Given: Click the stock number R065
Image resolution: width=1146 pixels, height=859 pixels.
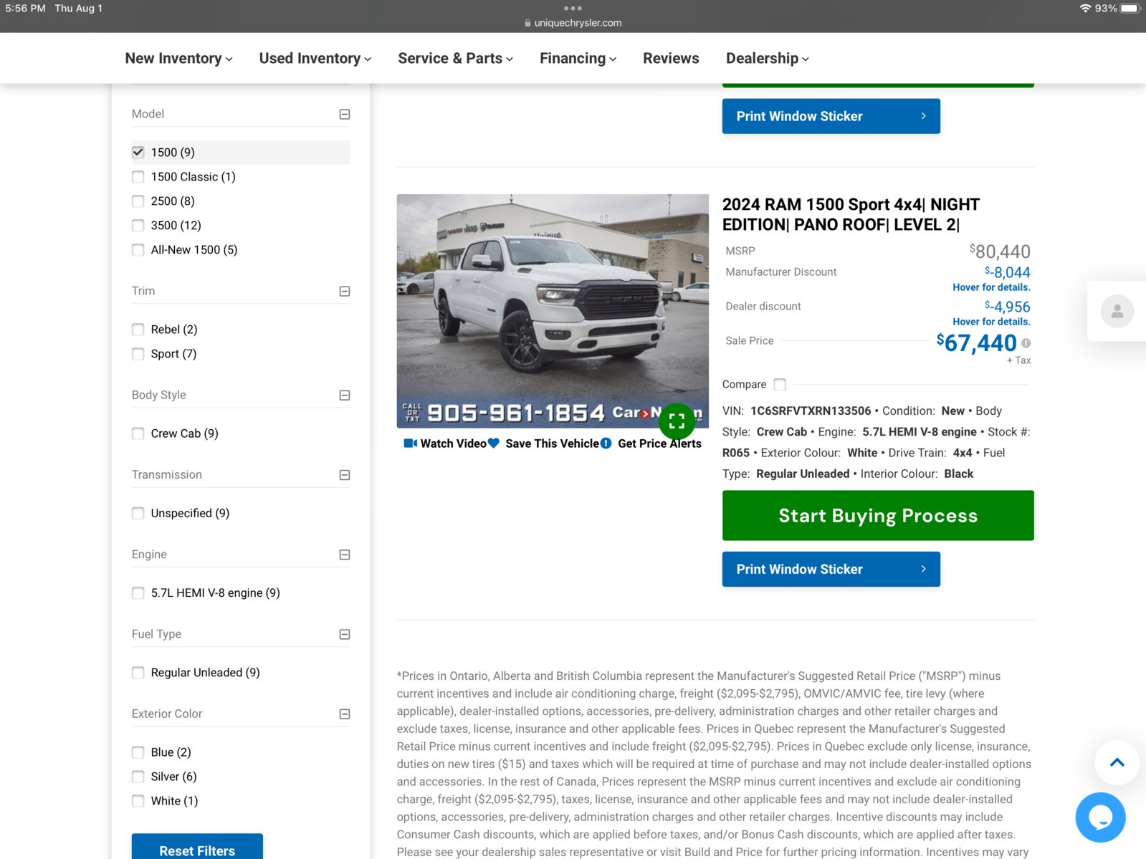Looking at the screenshot, I should coord(736,453).
